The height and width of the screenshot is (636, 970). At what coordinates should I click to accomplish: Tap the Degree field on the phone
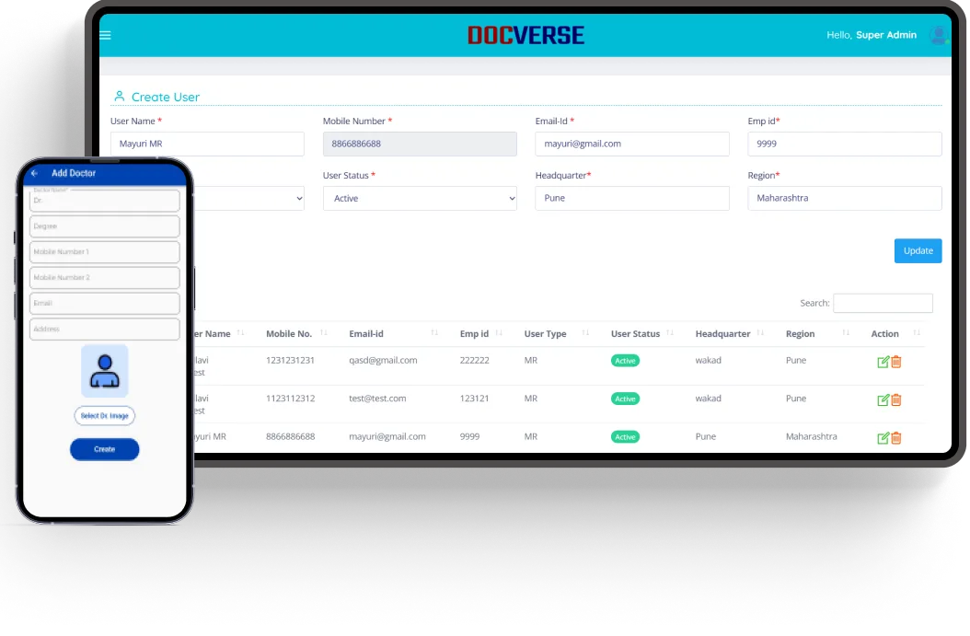tap(105, 226)
